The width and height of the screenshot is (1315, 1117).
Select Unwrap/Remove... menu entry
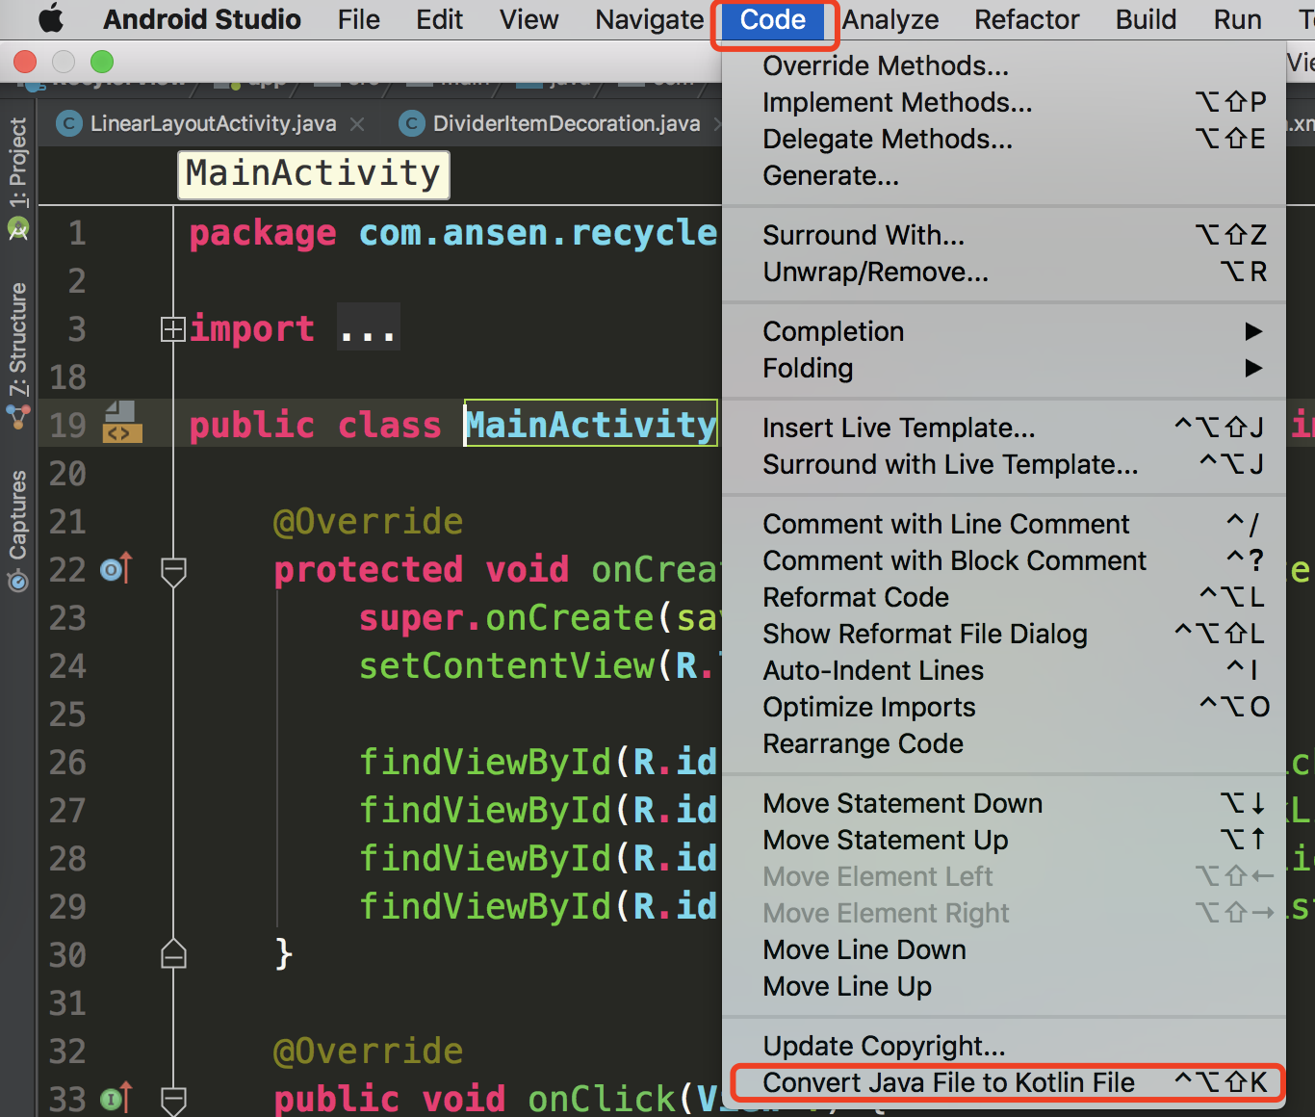point(1004,272)
